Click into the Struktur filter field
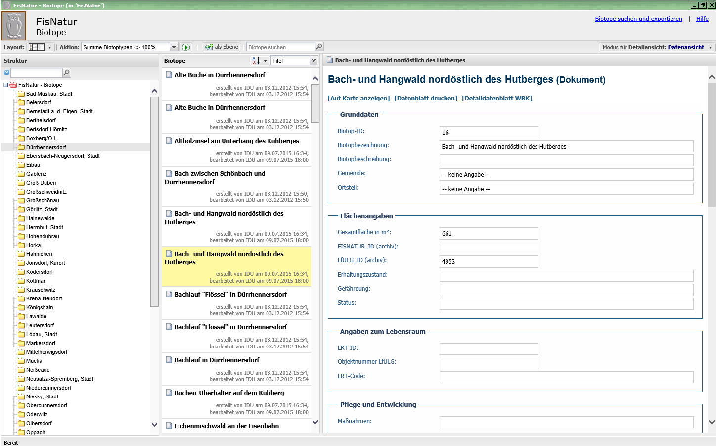The image size is (716, 446). pos(37,73)
